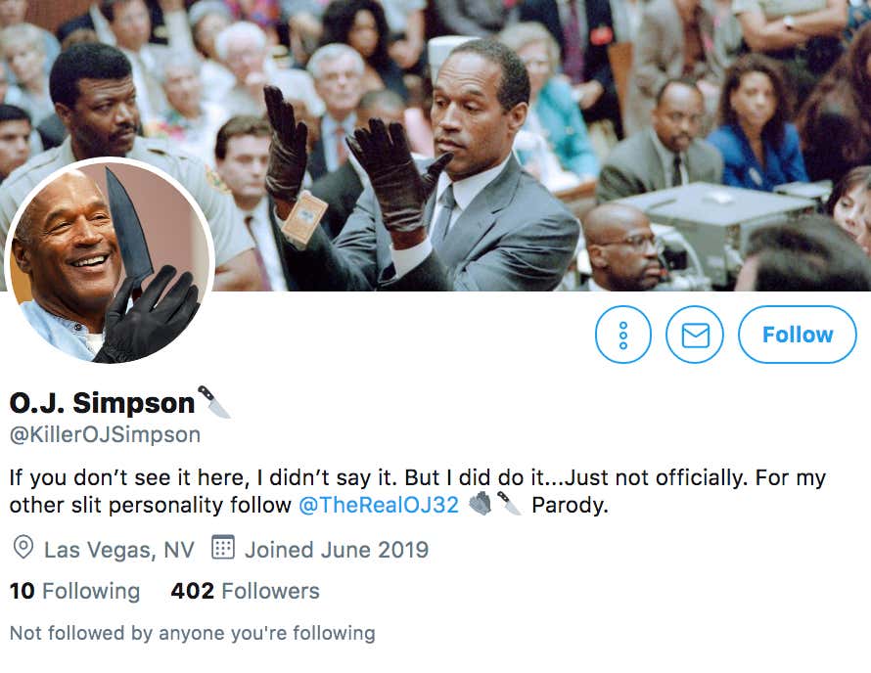
Task: Open the circular profile picture
Action: 110,261
